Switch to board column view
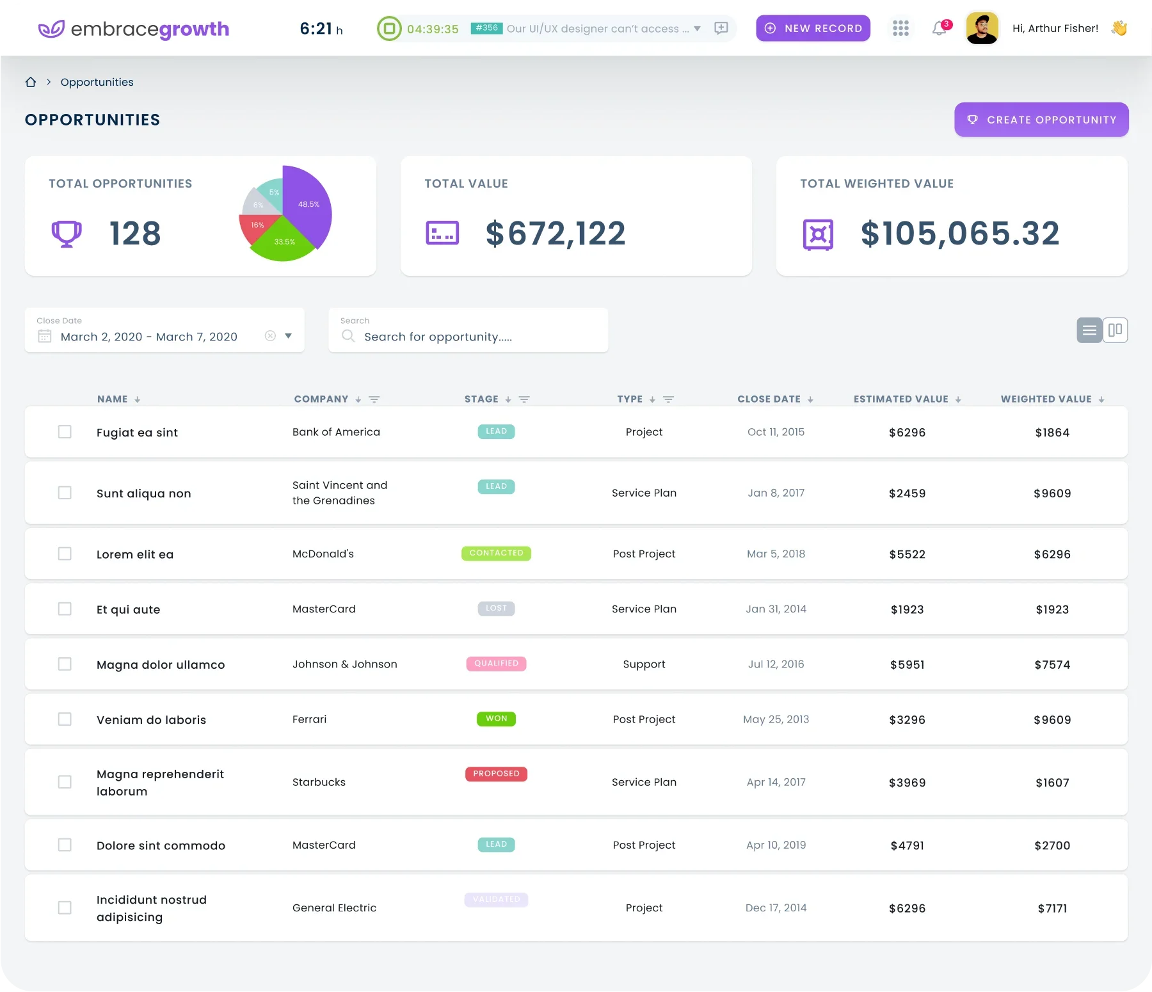This screenshot has height=992, width=1152. (x=1115, y=330)
